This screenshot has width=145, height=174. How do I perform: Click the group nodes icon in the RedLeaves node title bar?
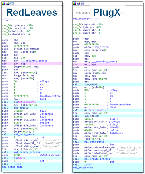pyautogui.click(x=12, y=4)
